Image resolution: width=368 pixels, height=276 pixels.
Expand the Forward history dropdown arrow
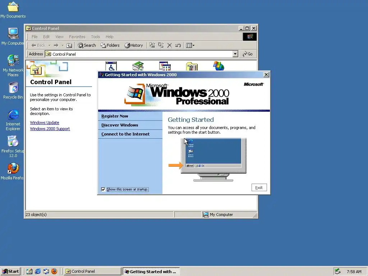[63, 45]
